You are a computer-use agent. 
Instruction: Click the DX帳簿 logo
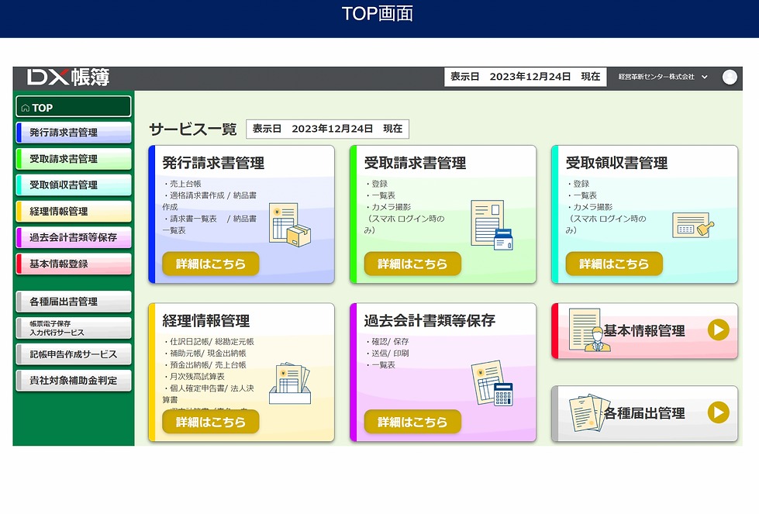68,78
